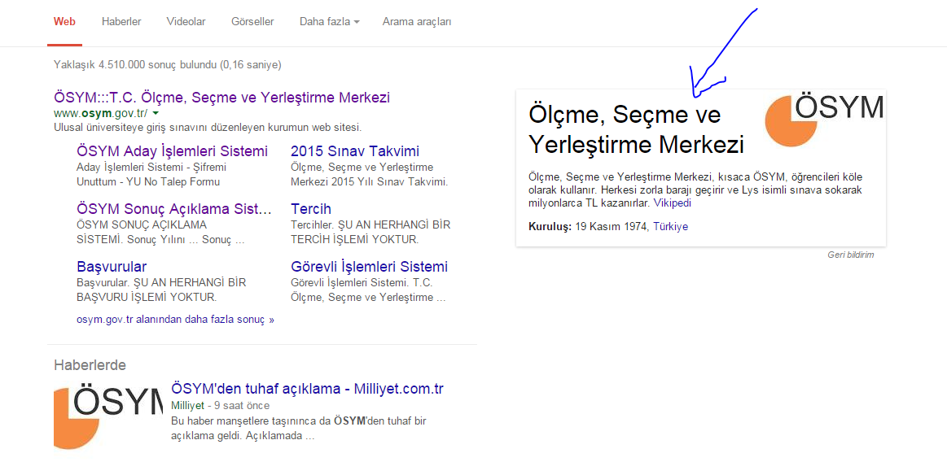Switch to the Web search tab
Viewport: 947px width, 475px height.
[x=64, y=22]
